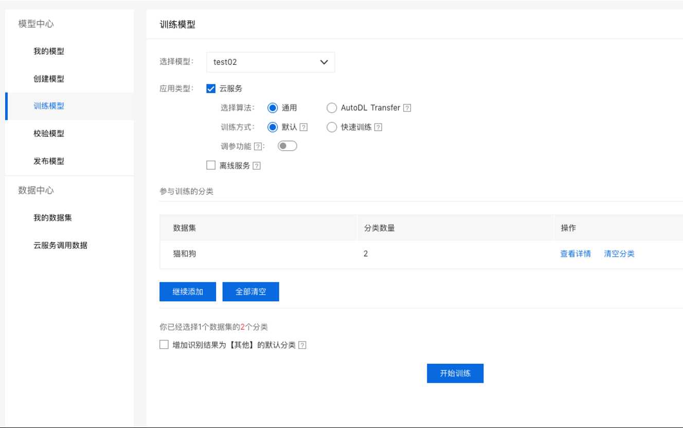Click help icon next to 离线服务
Viewport: 683px width, 428px height.
click(x=257, y=166)
